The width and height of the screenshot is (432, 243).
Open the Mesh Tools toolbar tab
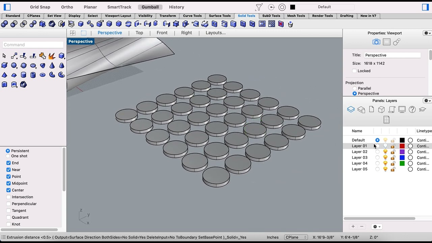click(296, 16)
